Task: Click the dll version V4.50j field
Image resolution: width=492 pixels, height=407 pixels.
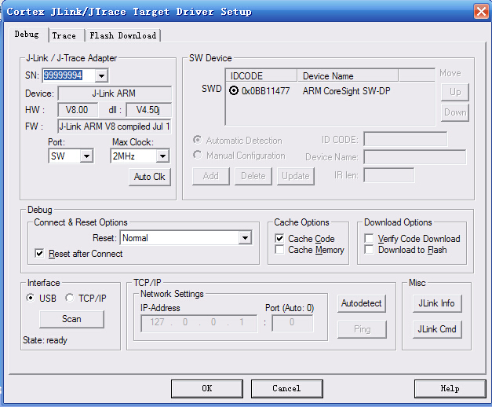Action: [149, 110]
